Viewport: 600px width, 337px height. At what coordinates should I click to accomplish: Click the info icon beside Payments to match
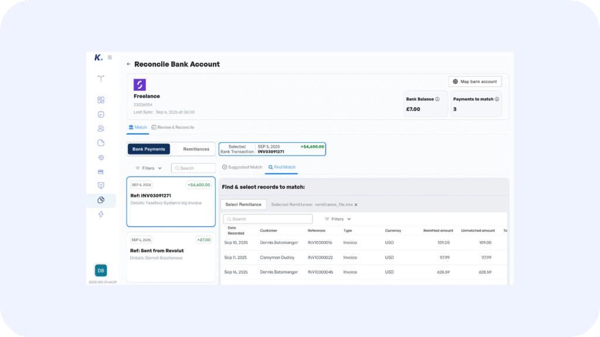[x=497, y=99]
